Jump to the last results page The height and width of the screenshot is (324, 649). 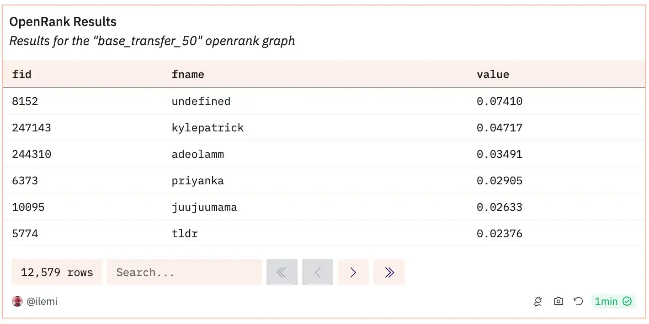pyautogui.click(x=389, y=272)
